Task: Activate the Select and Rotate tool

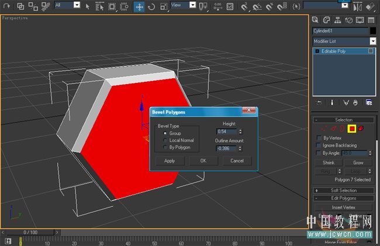Action: click(151, 7)
